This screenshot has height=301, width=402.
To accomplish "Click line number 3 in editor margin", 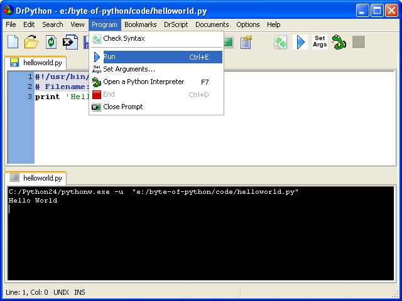I will click(30, 97).
